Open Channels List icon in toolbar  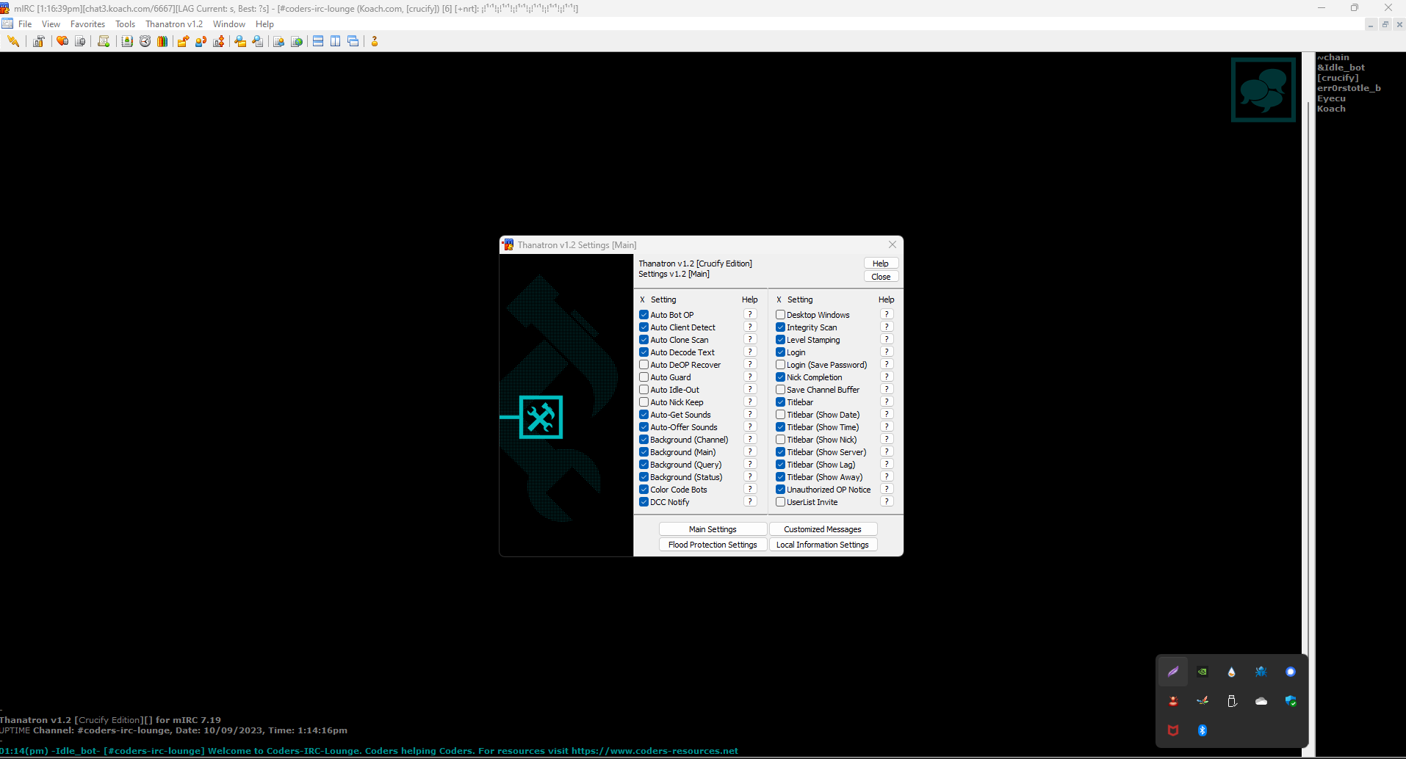(x=80, y=41)
